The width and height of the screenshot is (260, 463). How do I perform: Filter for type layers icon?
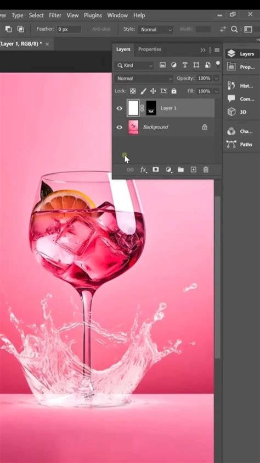pyautogui.click(x=185, y=65)
